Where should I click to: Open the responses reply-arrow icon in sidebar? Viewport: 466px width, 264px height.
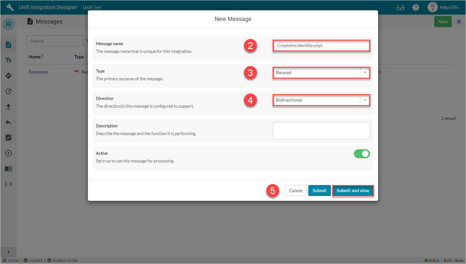8,122
